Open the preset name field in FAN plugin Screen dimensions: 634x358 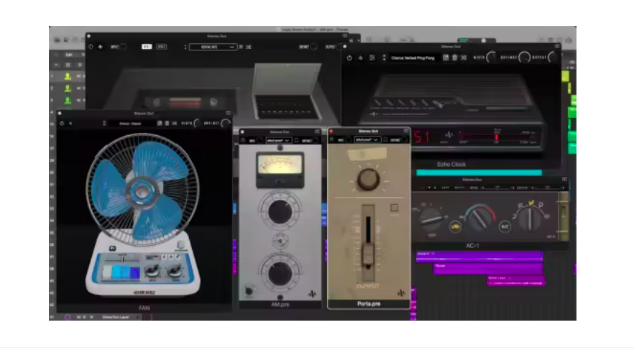[x=130, y=124]
